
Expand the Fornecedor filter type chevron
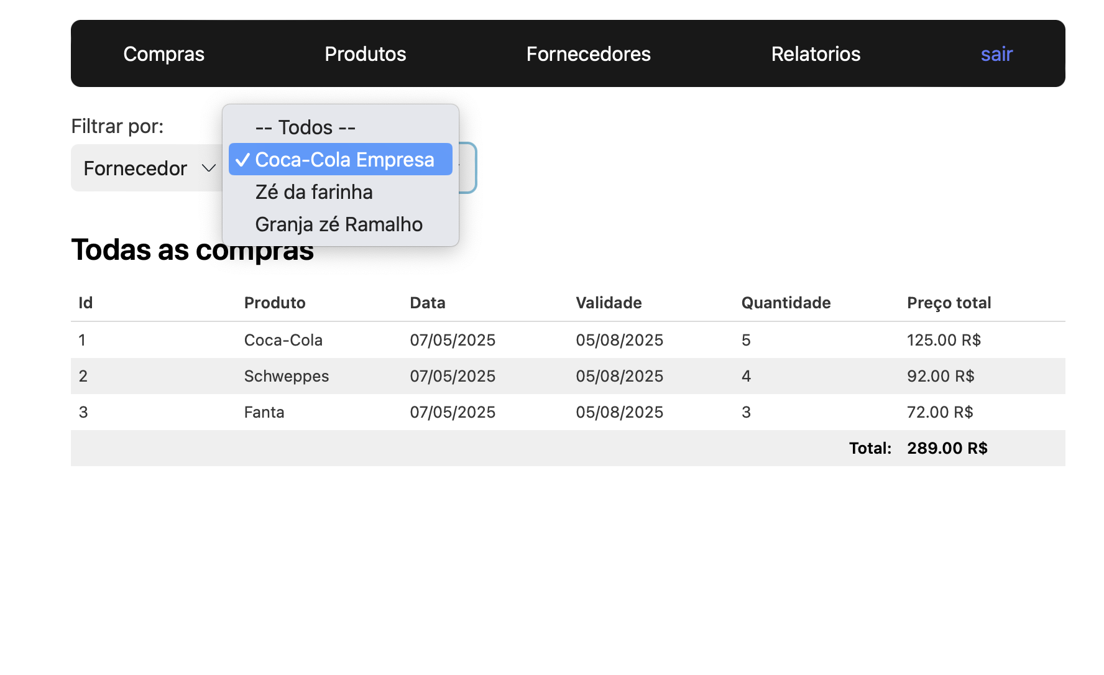pyautogui.click(x=208, y=168)
